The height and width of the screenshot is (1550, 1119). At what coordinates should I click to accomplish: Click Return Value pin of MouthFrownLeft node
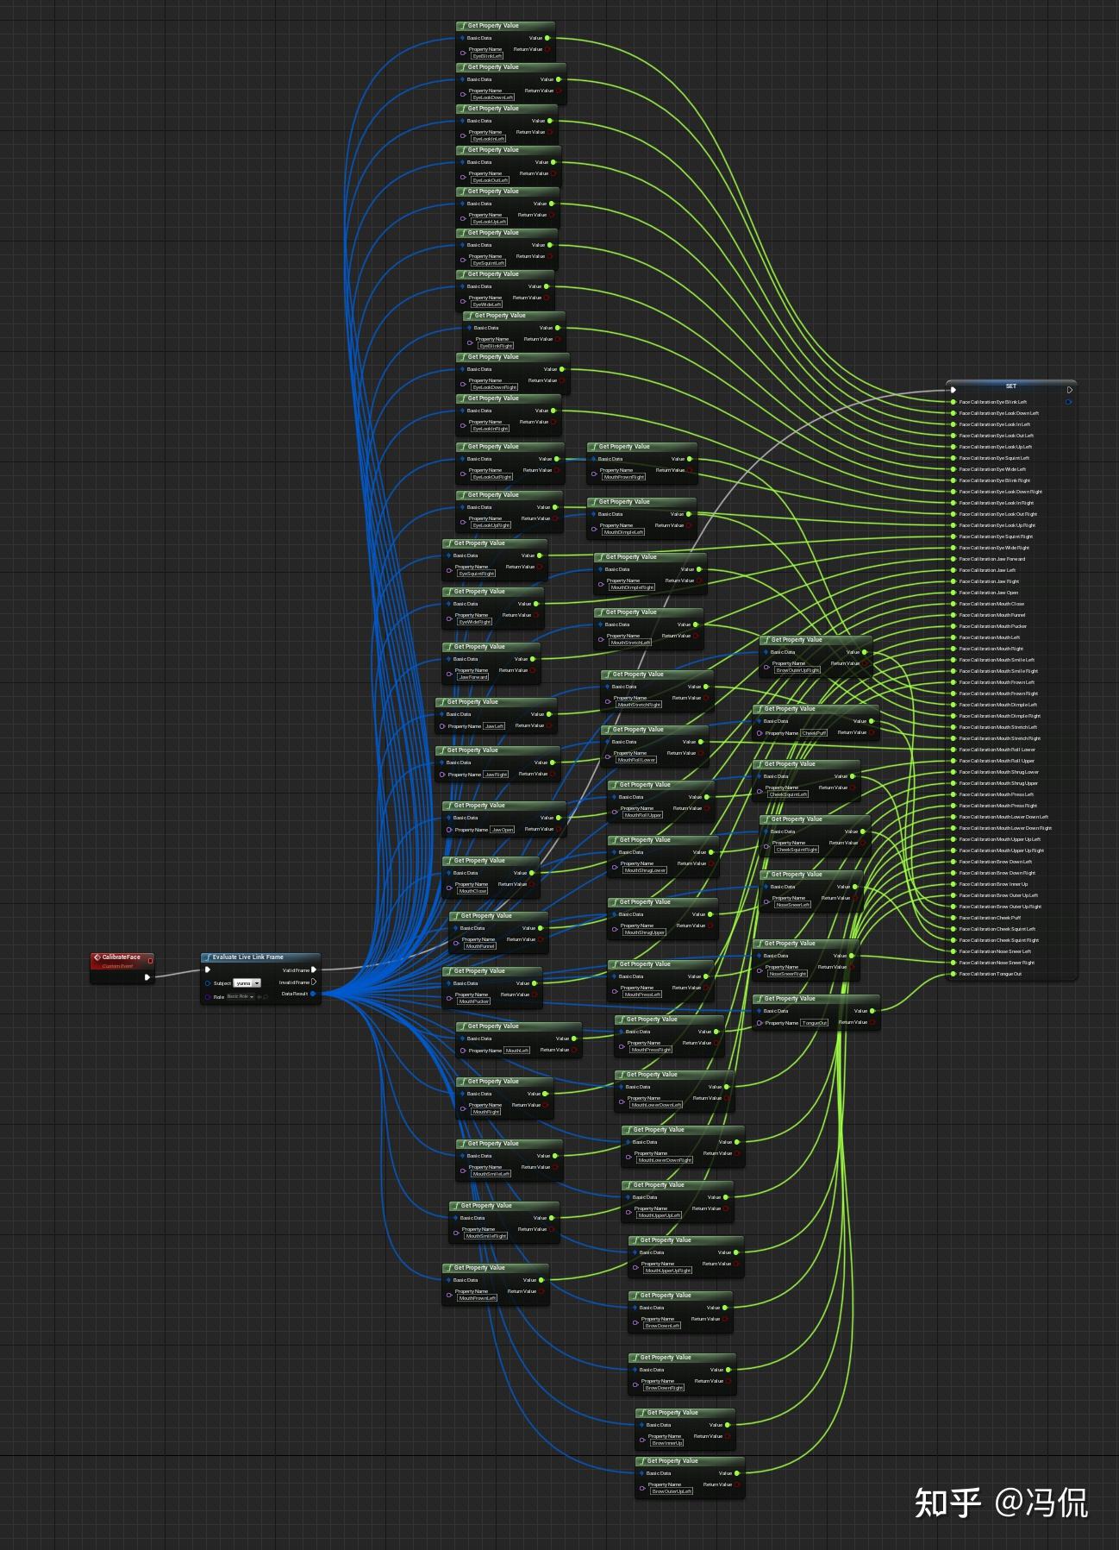coord(541,1291)
